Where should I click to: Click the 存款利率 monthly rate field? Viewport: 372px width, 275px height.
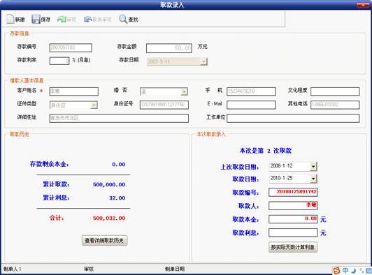tap(59, 61)
